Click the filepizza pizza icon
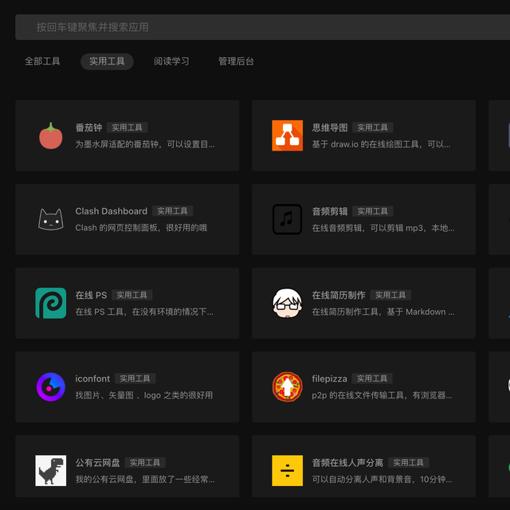This screenshot has width=510, height=510. 287,386
